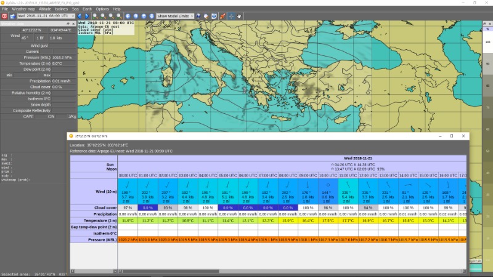Click the Wind (10 m) row label
This screenshot has width=493, height=277.
[94, 191]
